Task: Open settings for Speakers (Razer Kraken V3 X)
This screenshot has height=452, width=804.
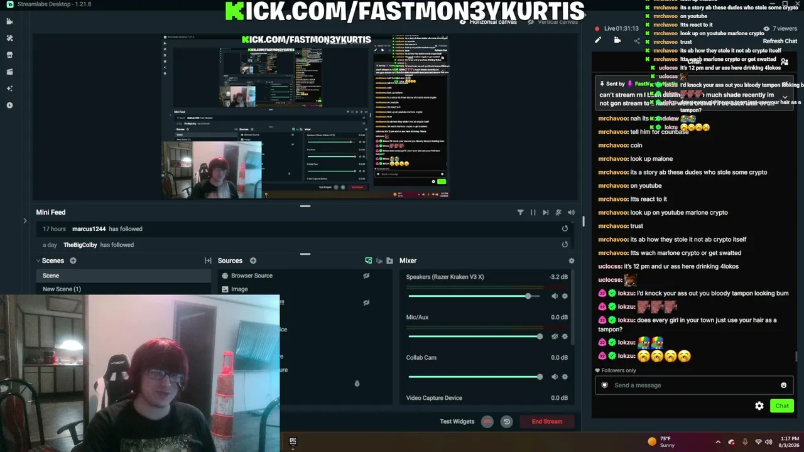Action: [565, 296]
